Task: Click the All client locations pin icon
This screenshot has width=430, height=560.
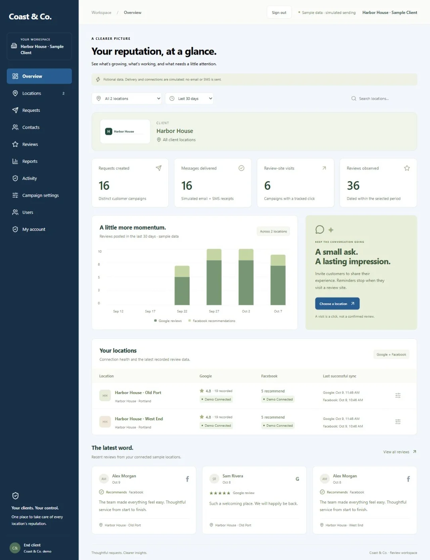Action: click(x=159, y=140)
